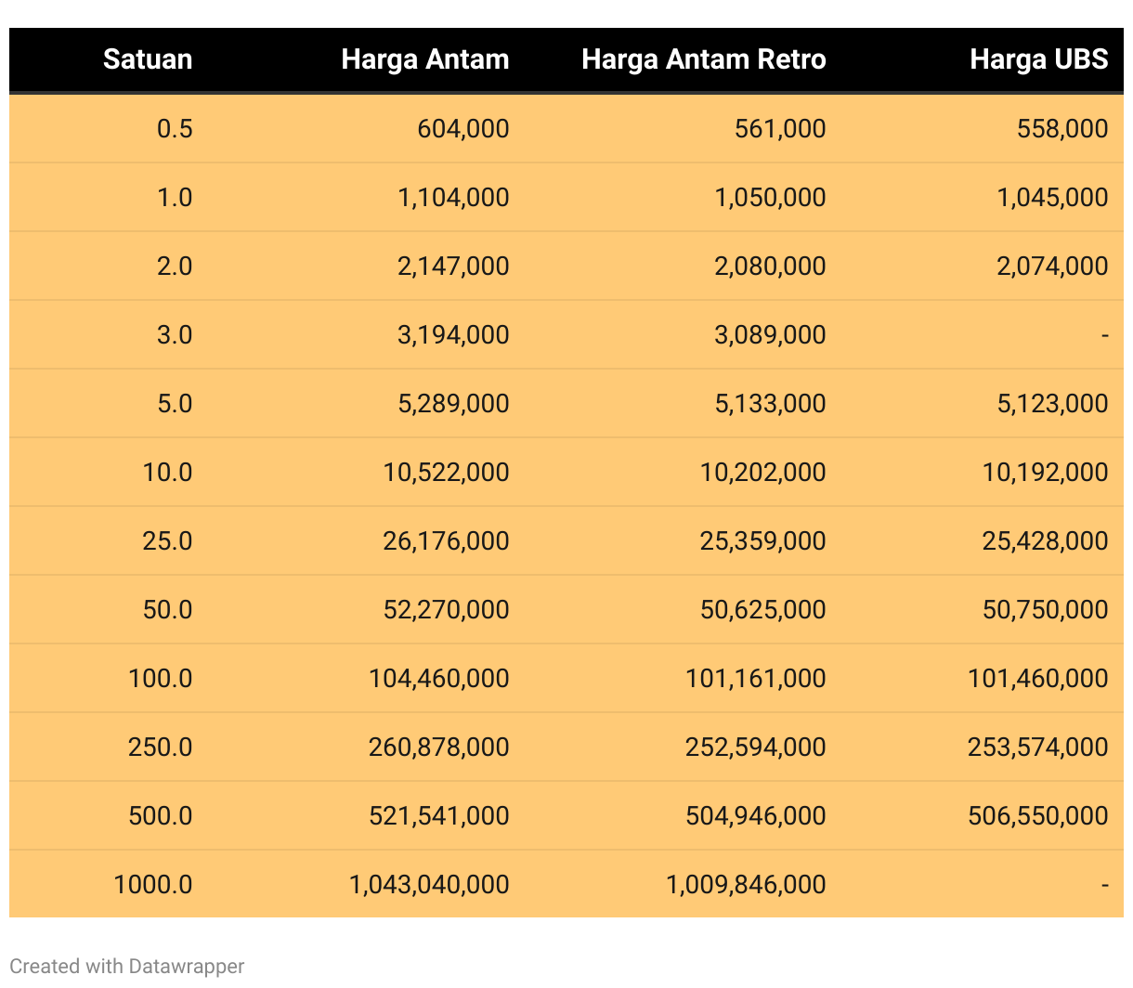Screen dimensions: 1133x988
Task: Select the Antam price 52,270,000
Action: click(446, 609)
